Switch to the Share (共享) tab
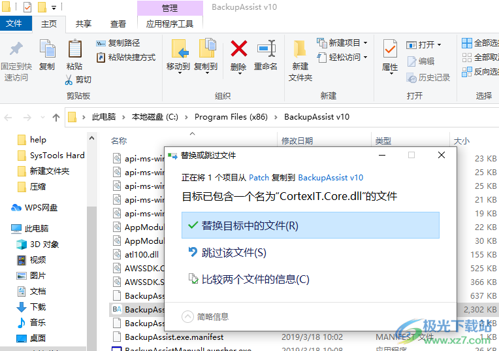Viewport: 499px width, 351px height. pyautogui.click(x=84, y=24)
